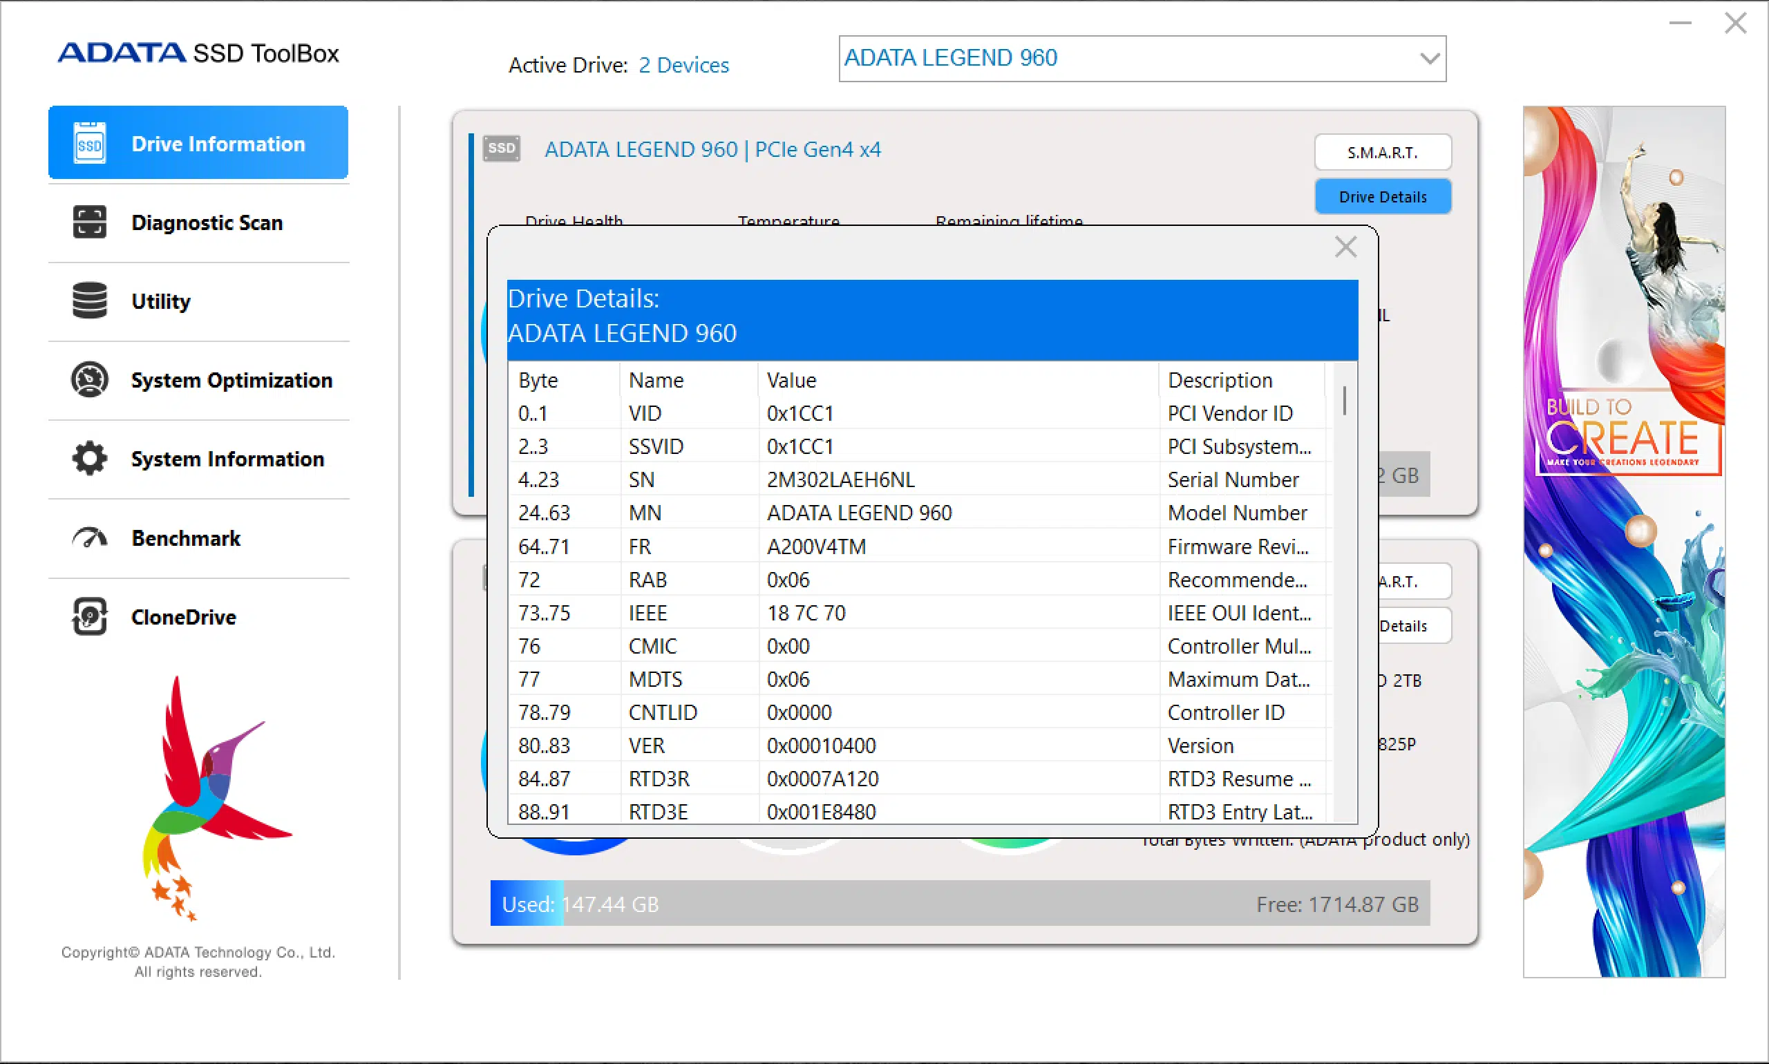The width and height of the screenshot is (1769, 1064).
Task: Click the SSD badge icon beside ADATA LEGEND 960
Action: pos(501,149)
